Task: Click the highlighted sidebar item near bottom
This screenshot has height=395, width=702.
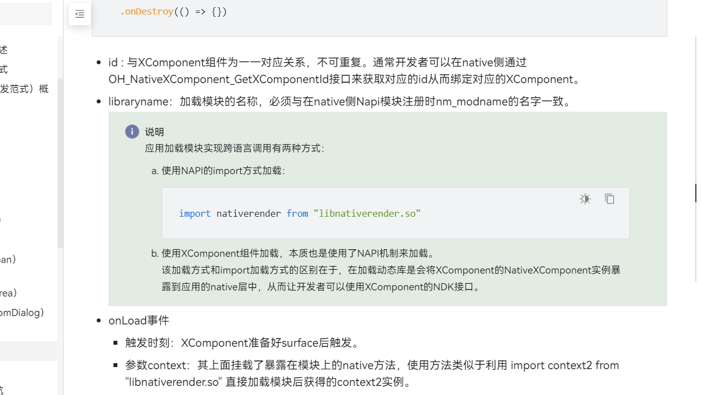Action: (28, 351)
